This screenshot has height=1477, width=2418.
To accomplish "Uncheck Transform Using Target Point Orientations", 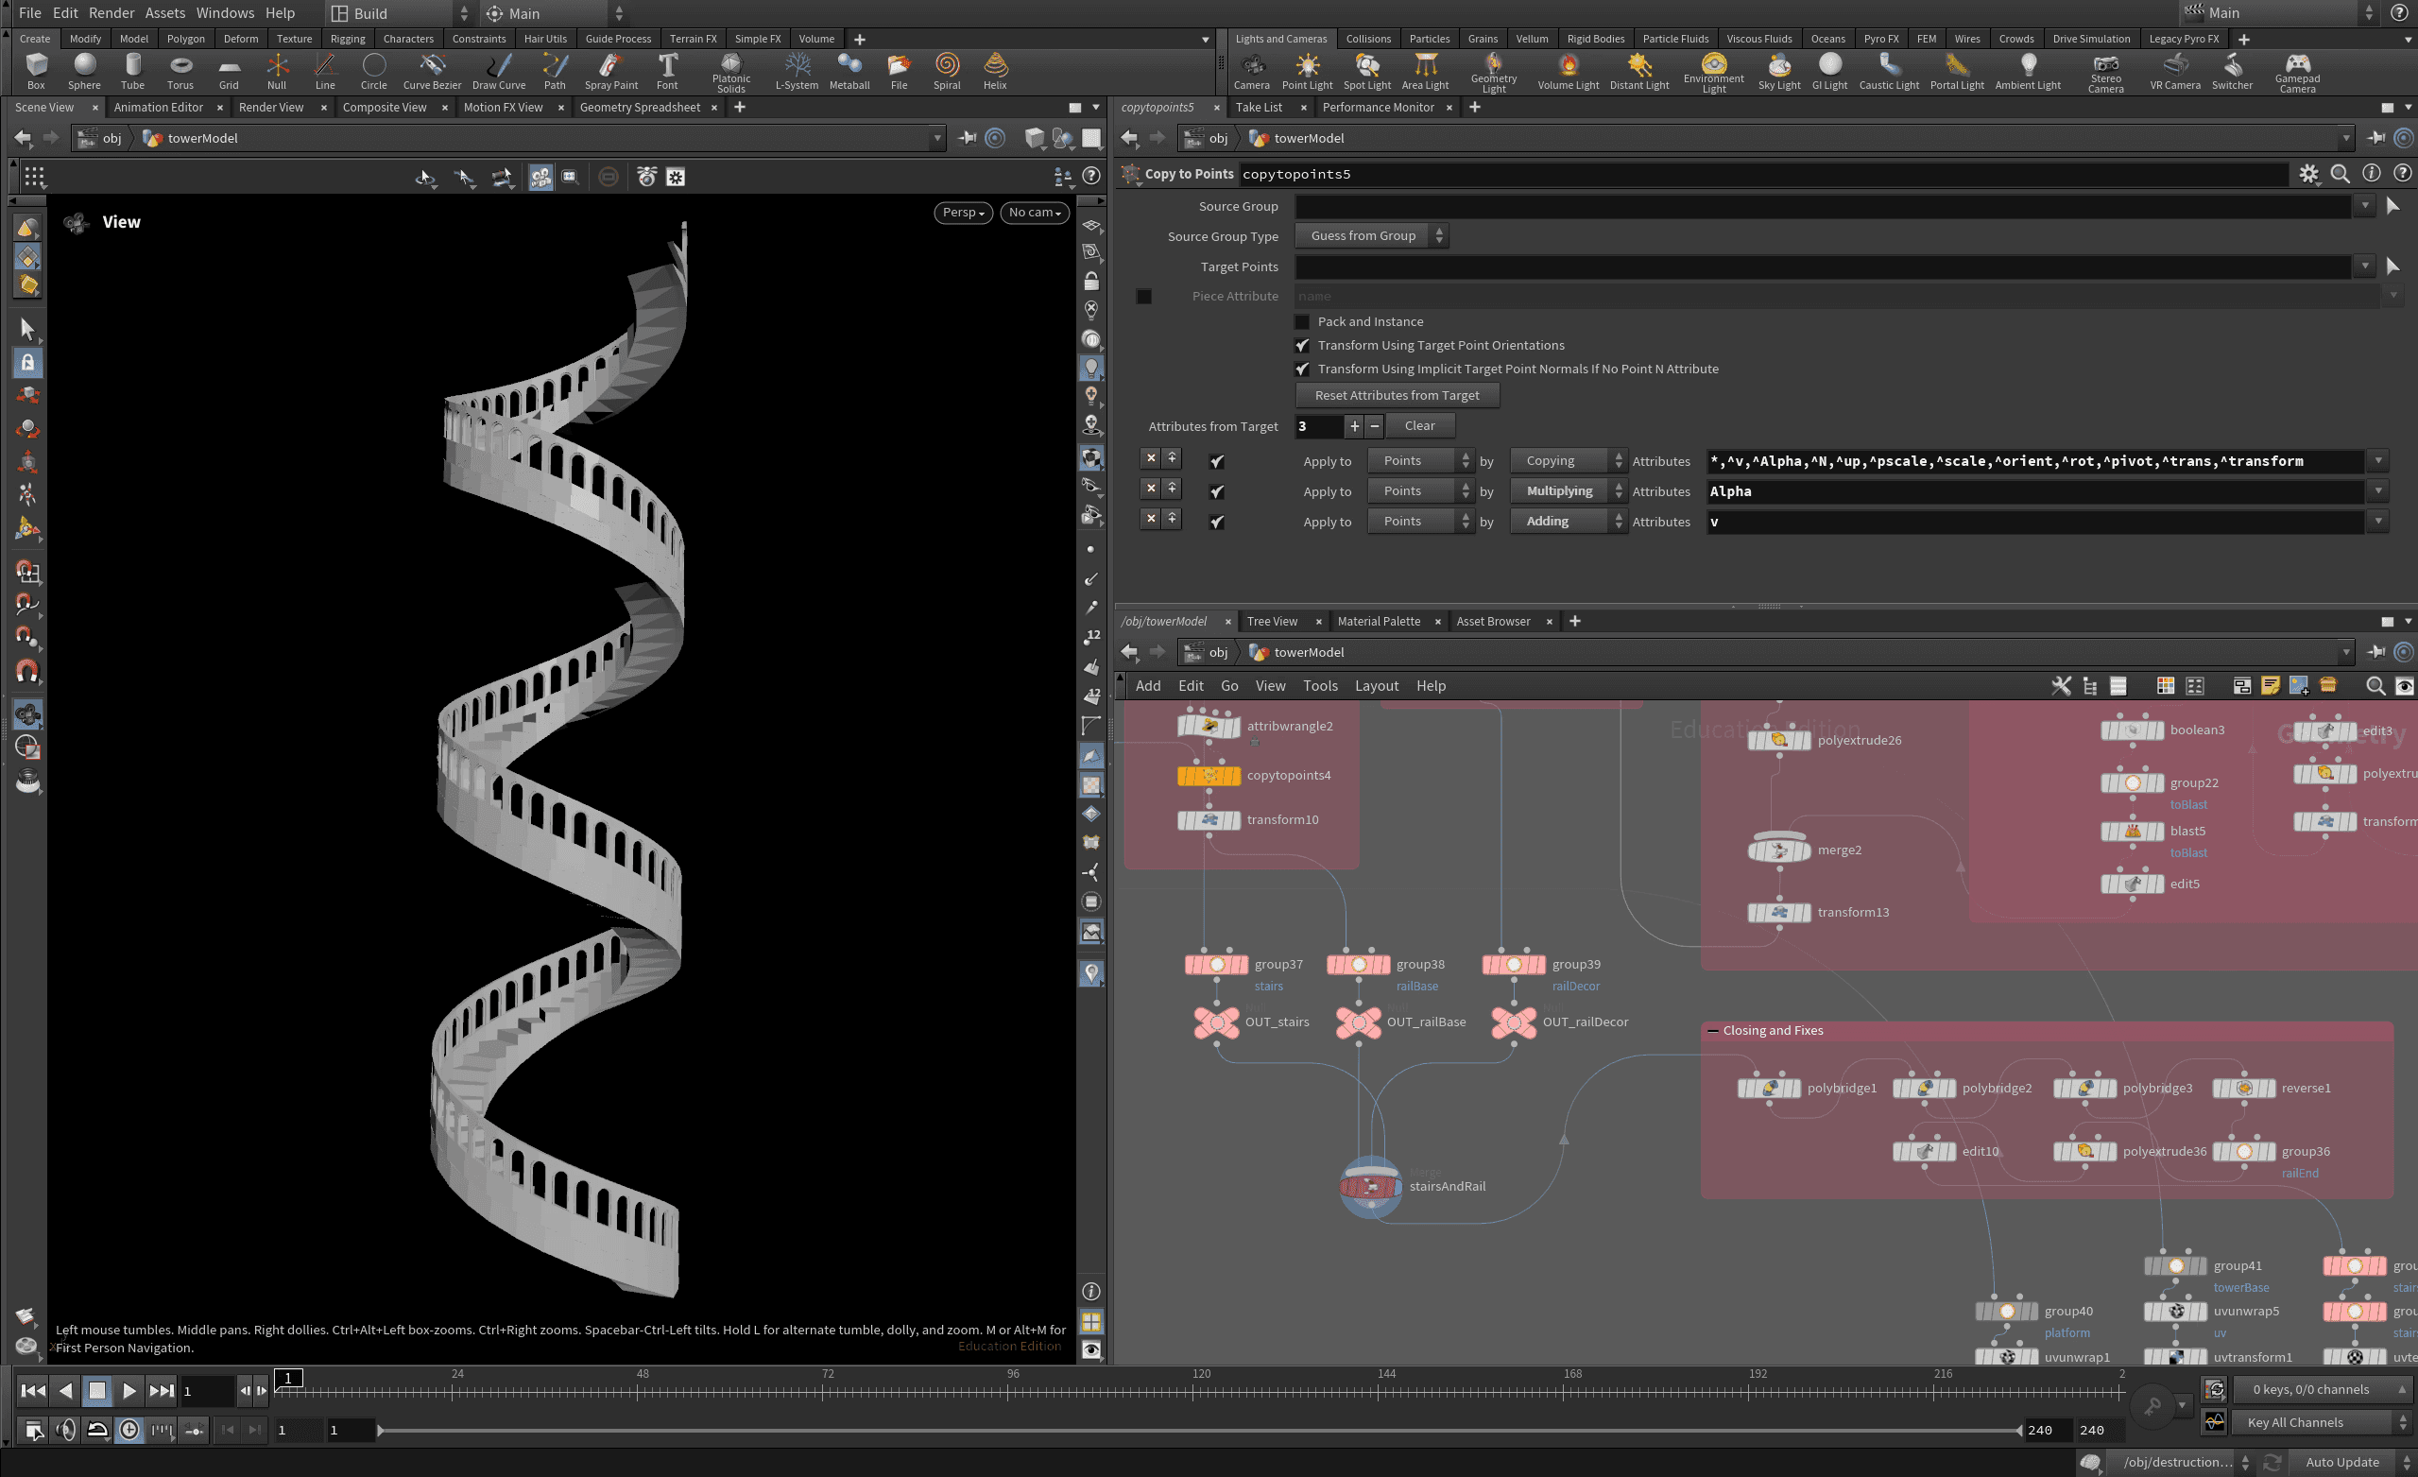I will coord(1302,346).
